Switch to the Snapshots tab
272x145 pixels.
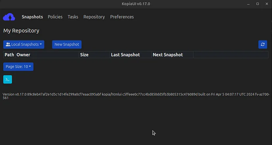pyautogui.click(x=32, y=17)
